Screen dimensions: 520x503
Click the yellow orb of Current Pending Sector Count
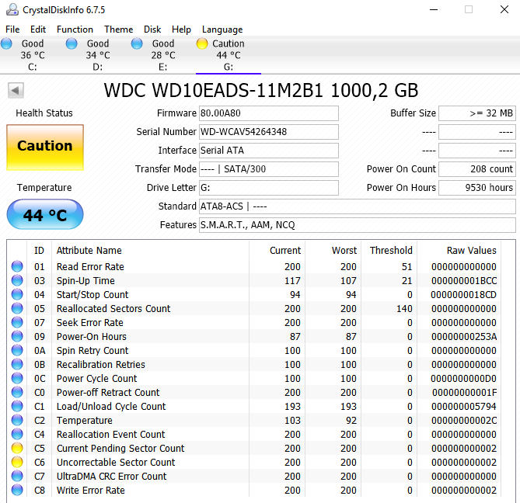[x=17, y=448]
